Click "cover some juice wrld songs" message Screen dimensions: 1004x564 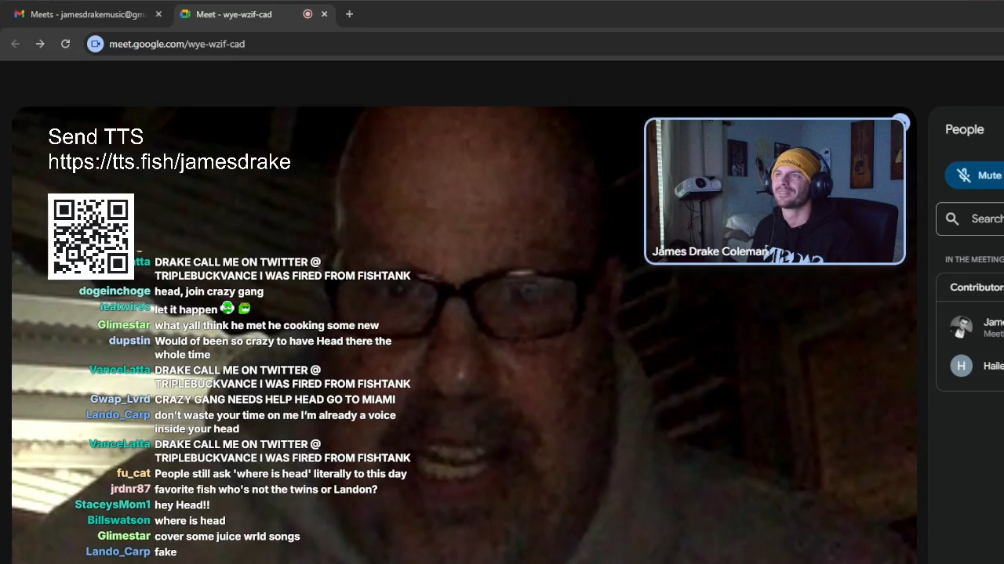(227, 537)
